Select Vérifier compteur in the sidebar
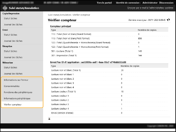 (13, 104)
